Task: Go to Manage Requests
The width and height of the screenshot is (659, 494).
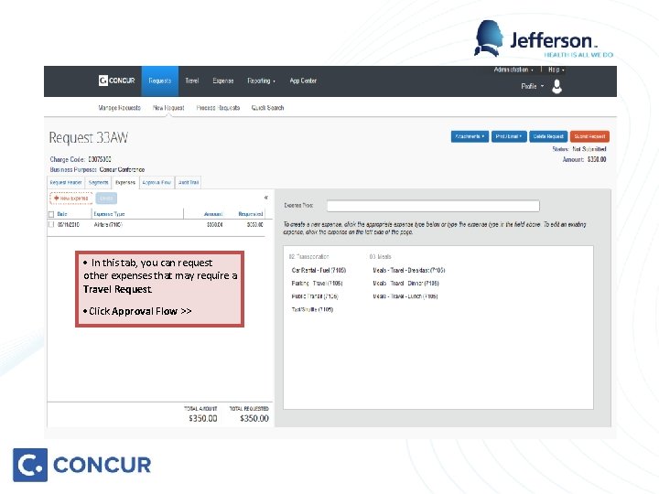Action: click(119, 108)
